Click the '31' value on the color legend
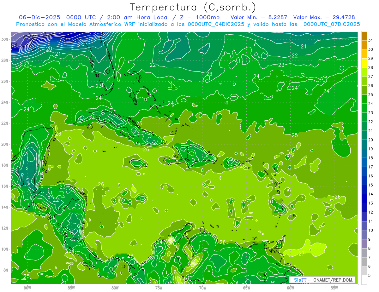379x292 pixels. [371, 40]
